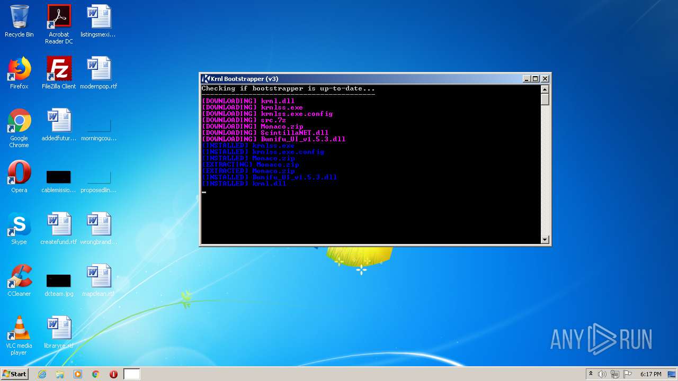Screen dimensions: 678x381
Task: Open Windows Media Player taskbar icon
Action: pos(78,374)
